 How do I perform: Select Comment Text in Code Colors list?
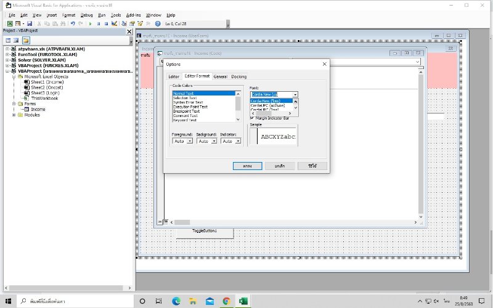pyautogui.click(x=185, y=115)
